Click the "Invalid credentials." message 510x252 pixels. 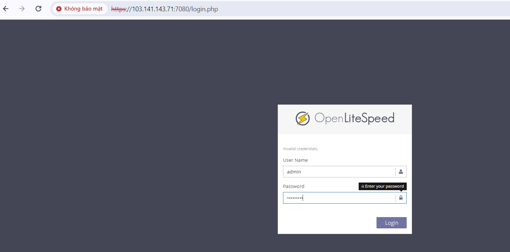[300, 149]
